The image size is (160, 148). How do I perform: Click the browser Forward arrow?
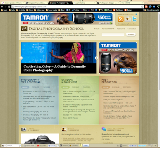(6, 7)
